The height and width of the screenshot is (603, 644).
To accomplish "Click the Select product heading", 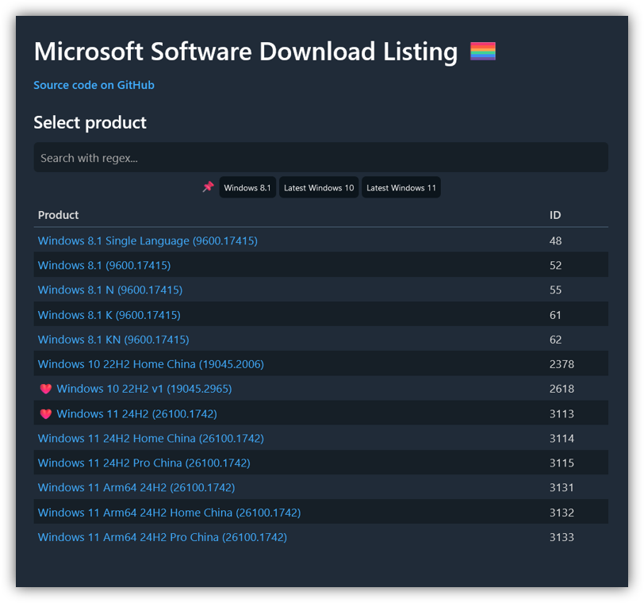I will [90, 123].
